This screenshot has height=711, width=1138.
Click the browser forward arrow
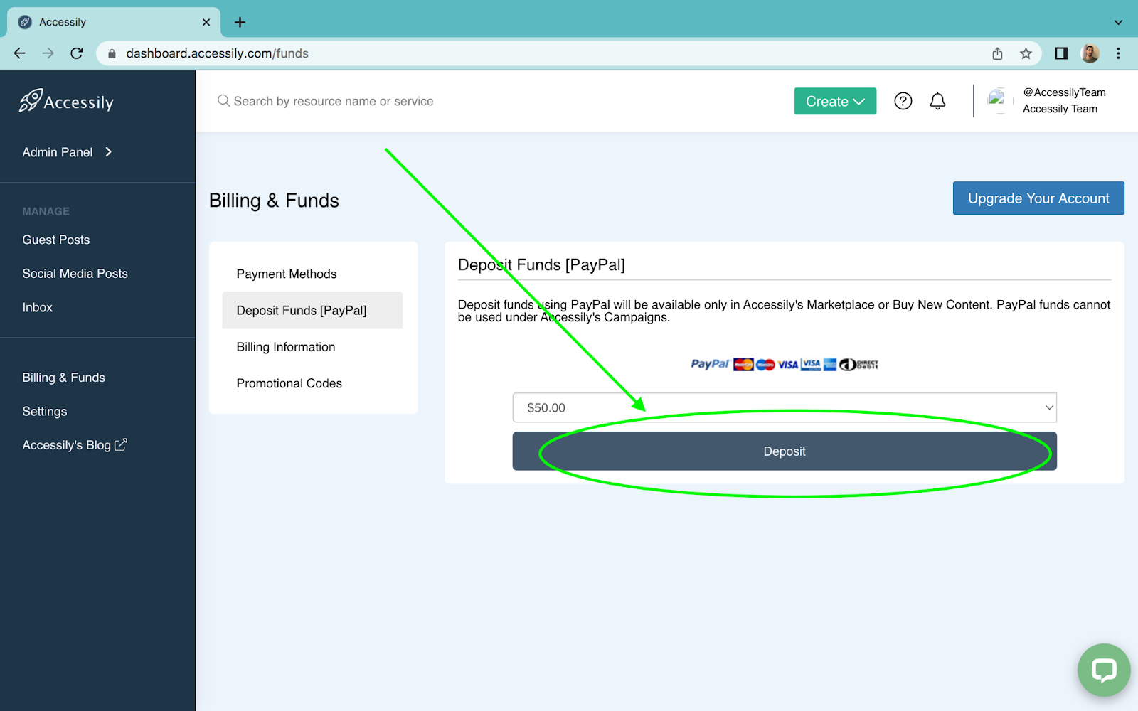(x=48, y=53)
